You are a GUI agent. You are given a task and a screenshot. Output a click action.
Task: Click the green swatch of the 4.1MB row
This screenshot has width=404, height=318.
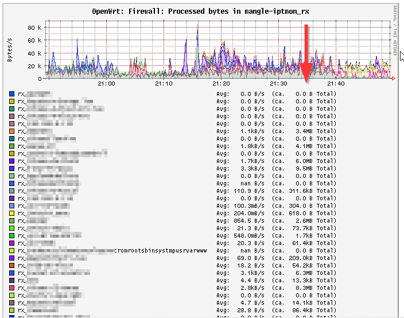[11, 146]
